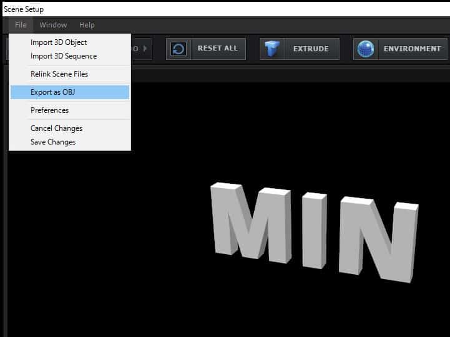This screenshot has width=450, height=337.
Task: Select Relink Scene Files option
Action: pyautogui.click(x=59, y=74)
